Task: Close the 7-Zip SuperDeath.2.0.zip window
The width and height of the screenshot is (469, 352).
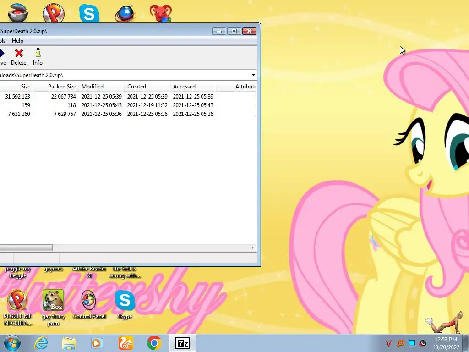Action: [249, 31]
